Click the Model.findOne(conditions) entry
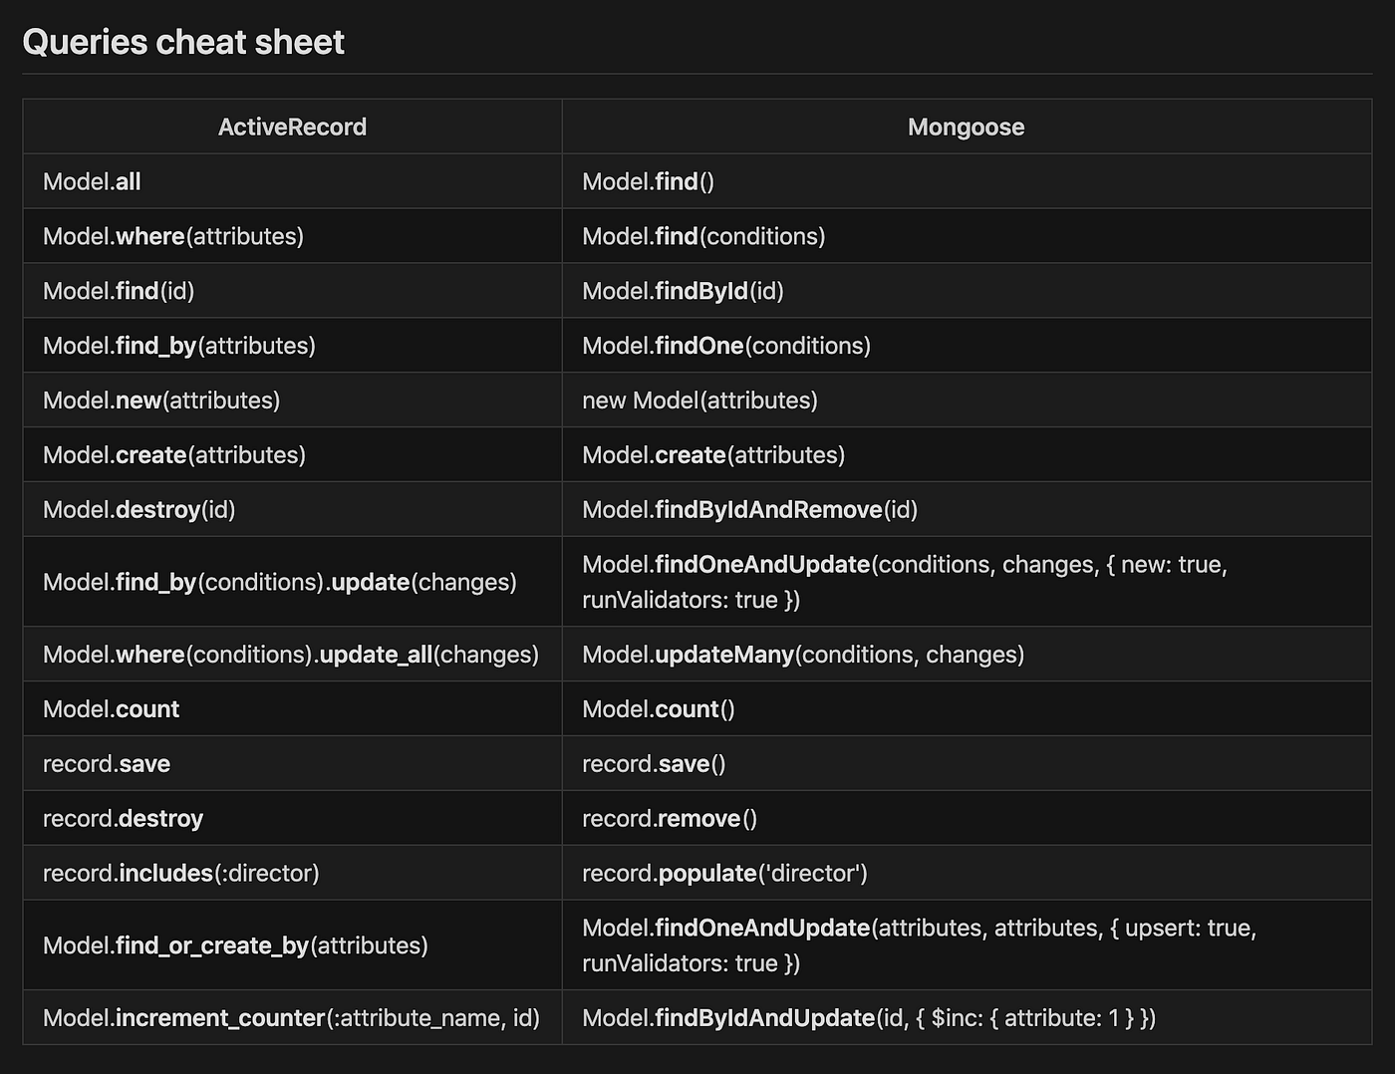 point(726,346)
